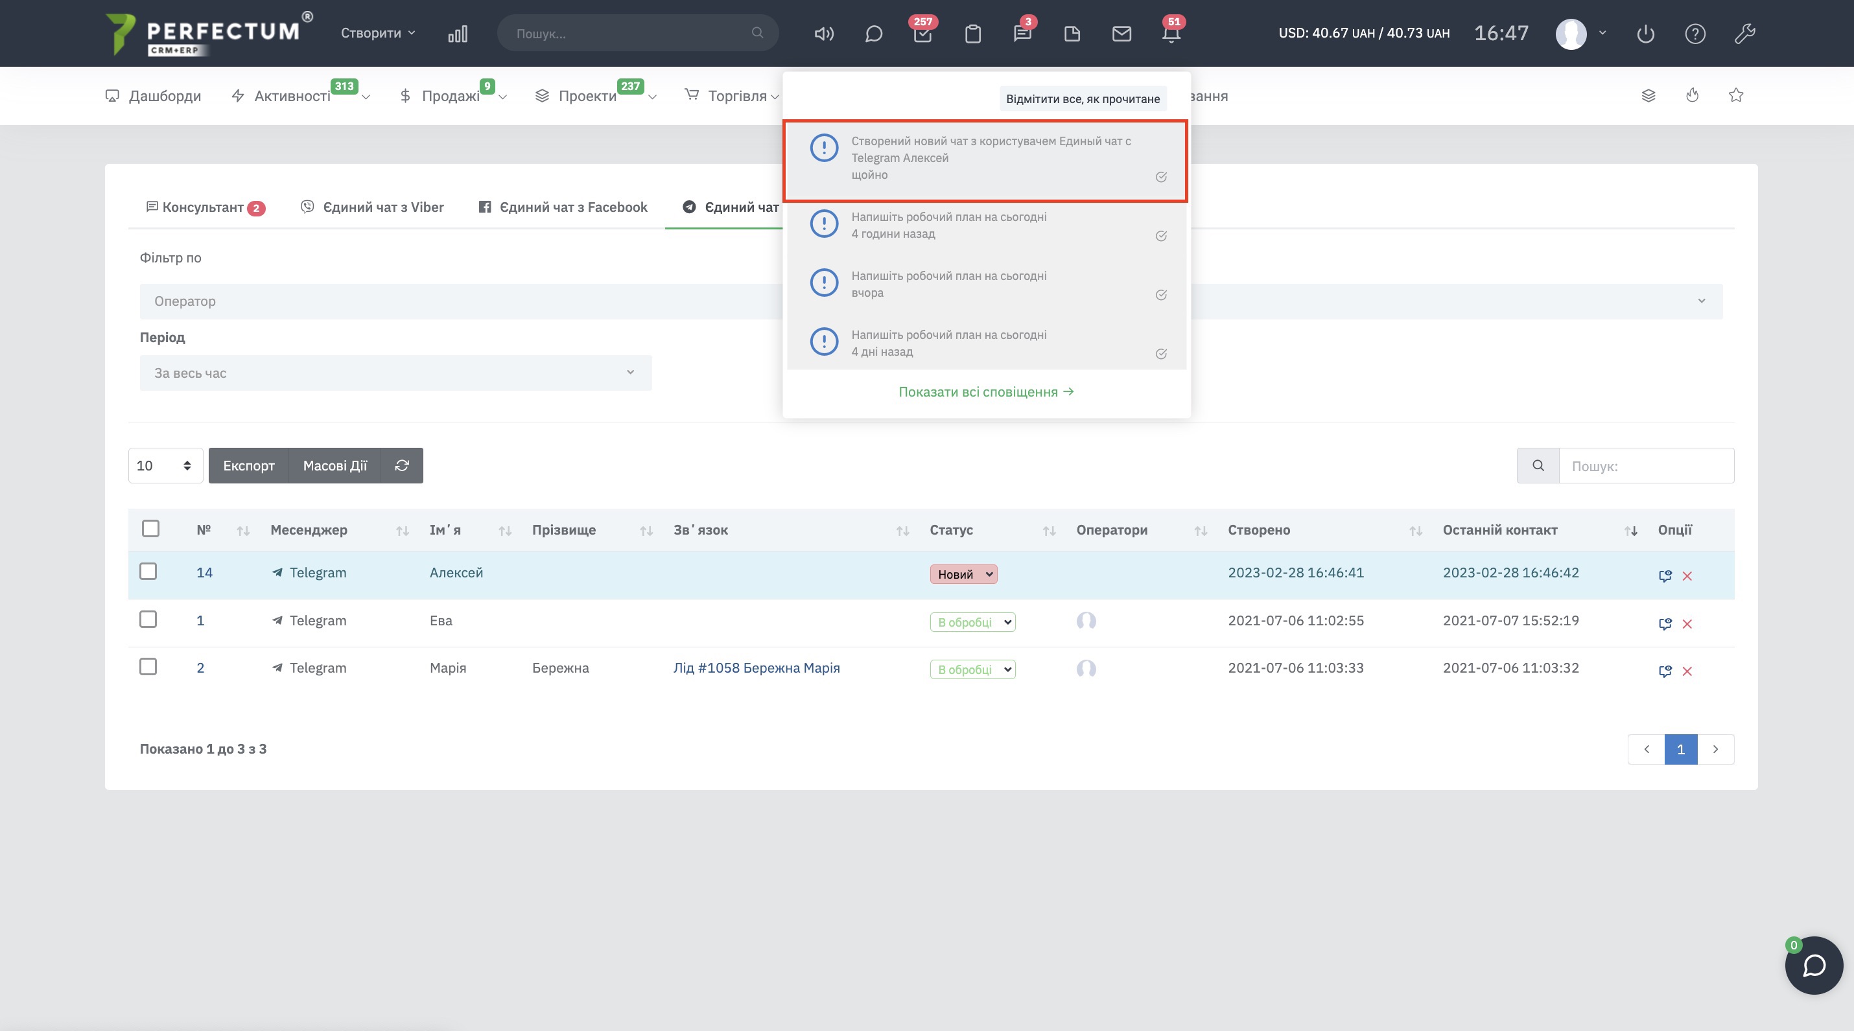The height and width of the screenshot is (1031, 1854).
Task: Check the checkbox for row 1 Ева
Action: point(148,620)
